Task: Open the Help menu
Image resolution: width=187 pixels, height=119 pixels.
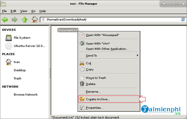Action: click(43, 11)
